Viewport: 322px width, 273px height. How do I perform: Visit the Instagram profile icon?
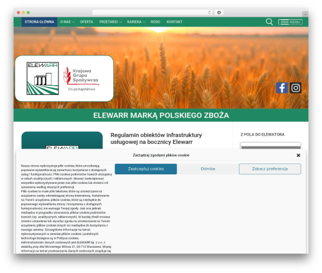[296, 88]
